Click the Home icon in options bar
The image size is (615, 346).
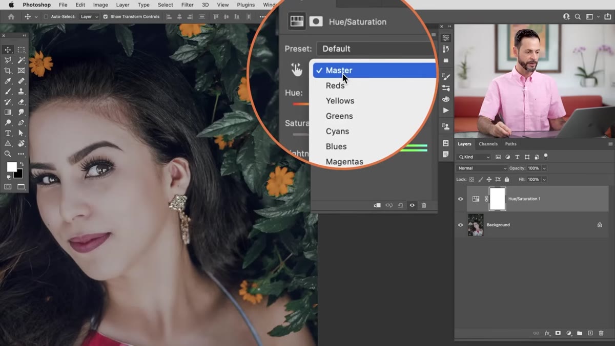tap(11, 16)
